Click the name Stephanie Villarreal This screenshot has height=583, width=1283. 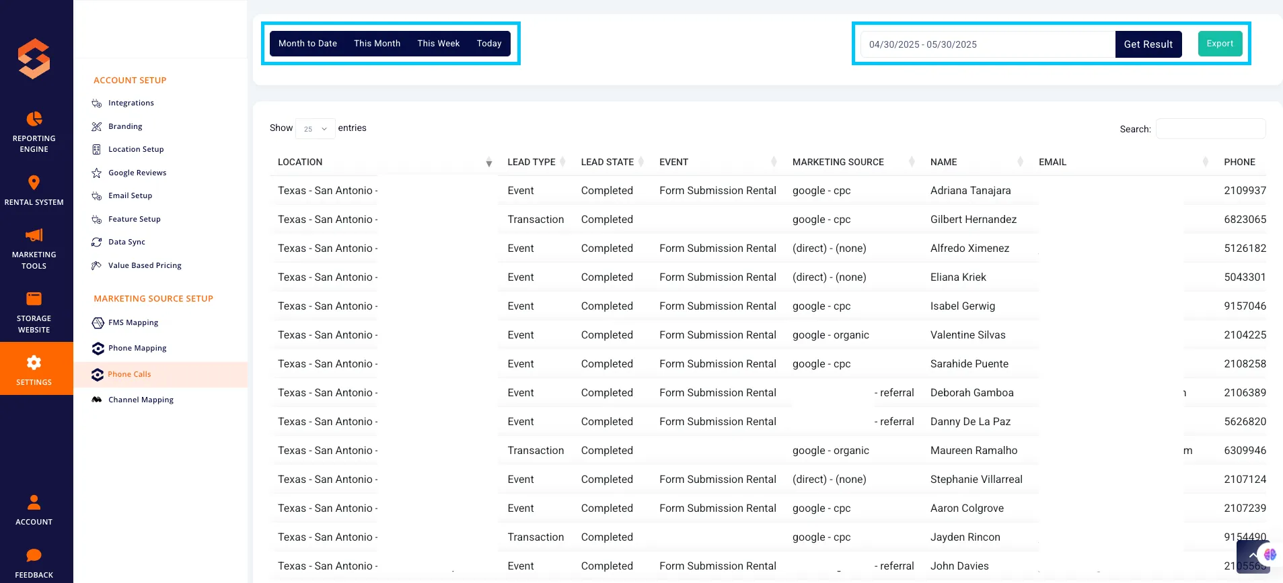click(976, 480)
